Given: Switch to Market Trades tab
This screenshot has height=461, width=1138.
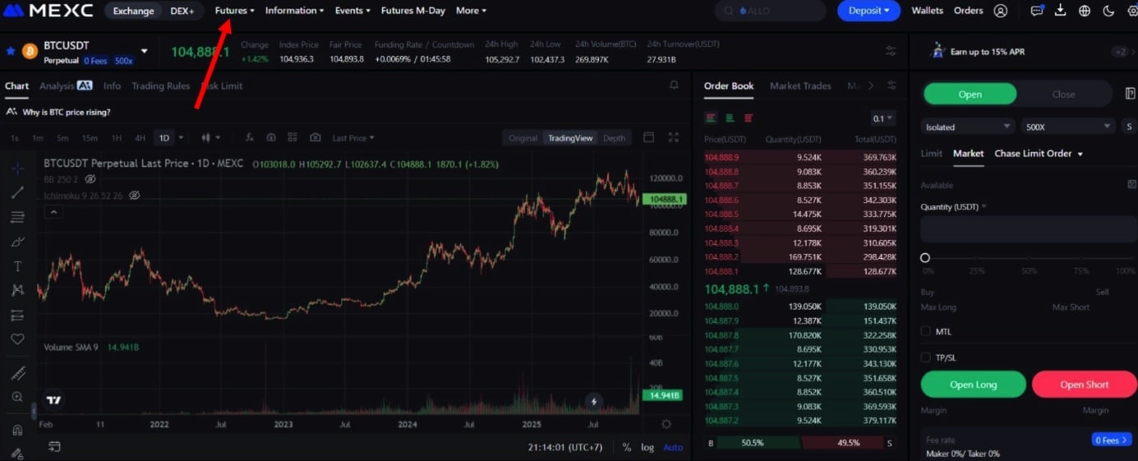Looking at the screenshot, I should 800,85.
